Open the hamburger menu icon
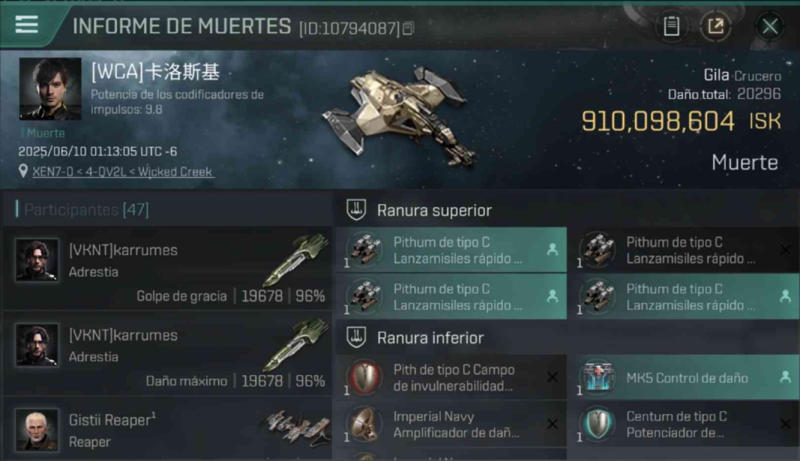The height and width of the screenshot is (461, 800). click(x=26, y=25)
